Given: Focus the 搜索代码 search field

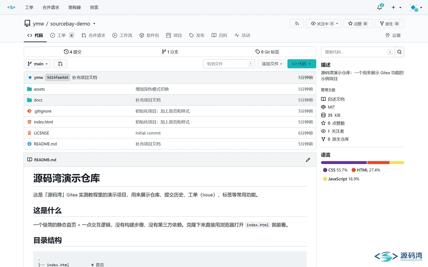Looking at the screenshot, I should point(358,52).
